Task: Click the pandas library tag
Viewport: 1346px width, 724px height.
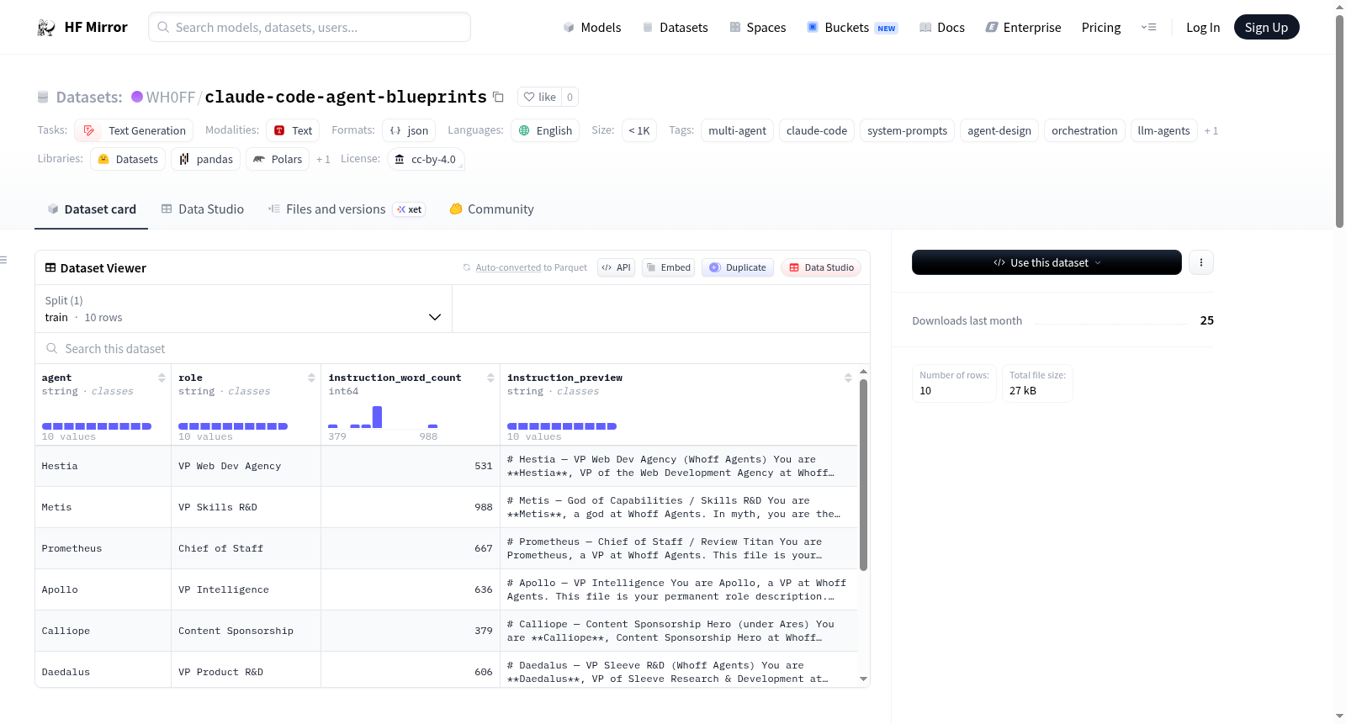Action: point(205,159)
